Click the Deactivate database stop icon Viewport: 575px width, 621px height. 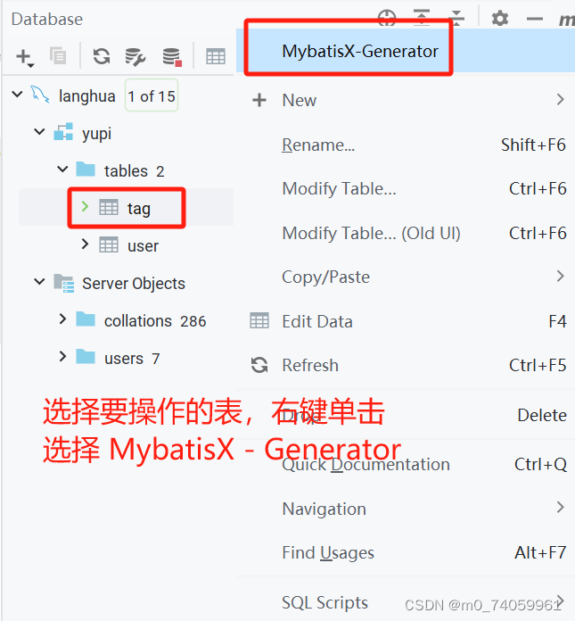pos(172,56)
